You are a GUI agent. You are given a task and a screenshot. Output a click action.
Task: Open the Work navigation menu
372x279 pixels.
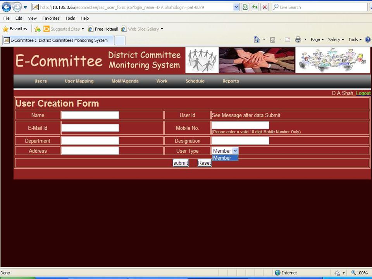[162, 81]
